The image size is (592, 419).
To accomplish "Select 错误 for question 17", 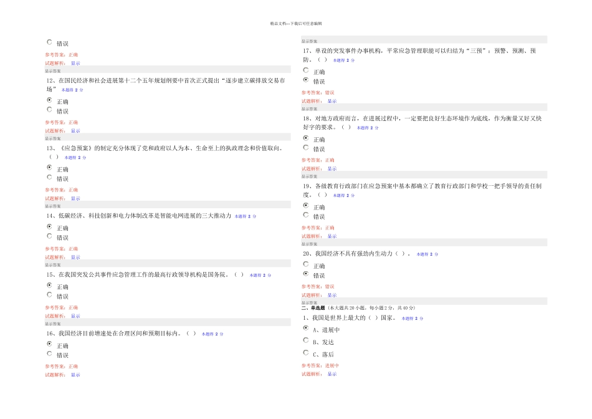I will (x=306, y=80).
